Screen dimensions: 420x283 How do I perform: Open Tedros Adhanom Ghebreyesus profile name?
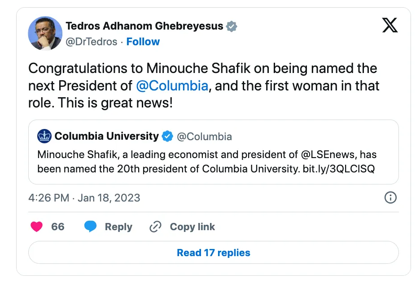(144, 26)
